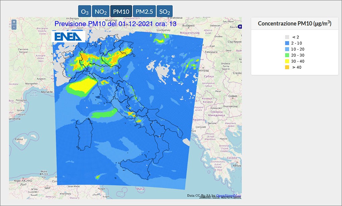Click the orange over 40 legend swatch

pyautogui.click(x=287, y=67)
